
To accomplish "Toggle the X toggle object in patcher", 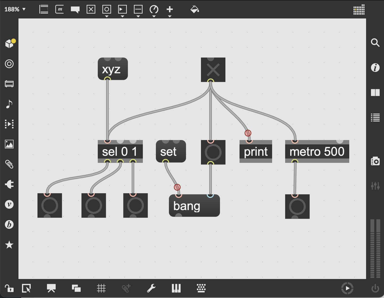I will (x=213, y=70).
